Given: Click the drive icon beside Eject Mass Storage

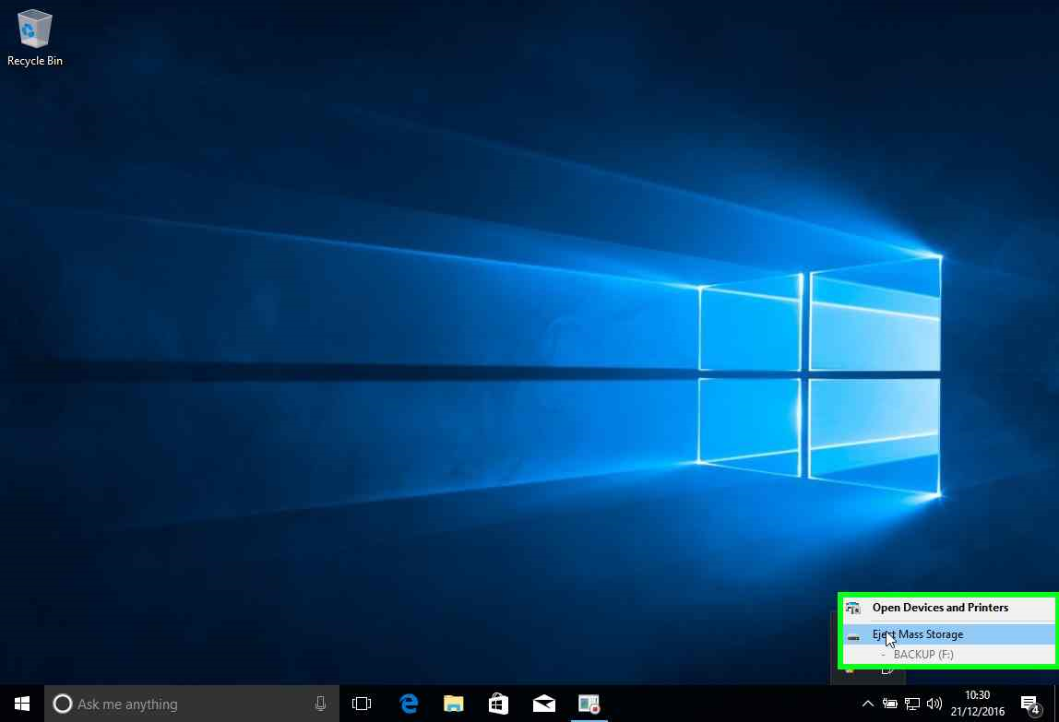Looking at the screenshot, I should 853,637.
